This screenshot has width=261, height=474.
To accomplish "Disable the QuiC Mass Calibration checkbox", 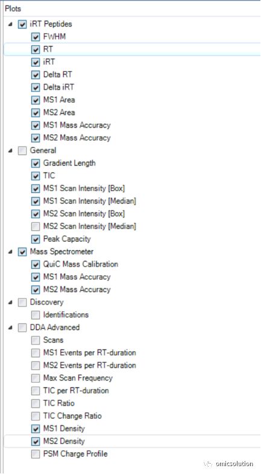I will click(x=36, y=265).
